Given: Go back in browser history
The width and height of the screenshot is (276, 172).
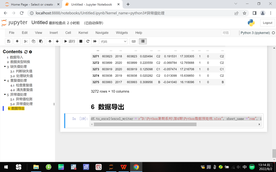Looking at the screenshot, I should coord(5,13).
